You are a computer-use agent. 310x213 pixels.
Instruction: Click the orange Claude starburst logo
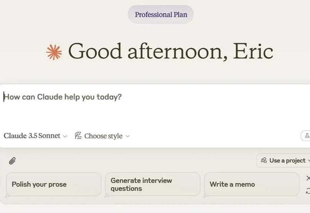[54, 52]
